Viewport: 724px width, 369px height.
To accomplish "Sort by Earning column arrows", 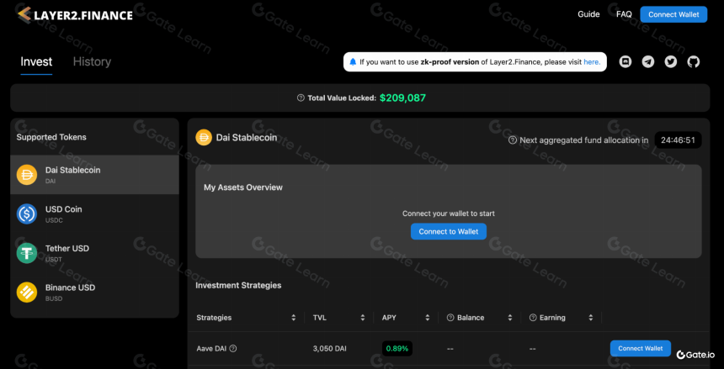I will (x=590, y=318).
